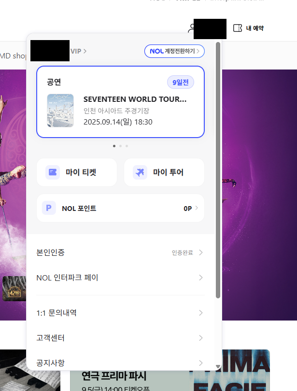Screen dimensions: 297x391
Task: Switch to the second carousel dot
Action: [x=120, y=145]
